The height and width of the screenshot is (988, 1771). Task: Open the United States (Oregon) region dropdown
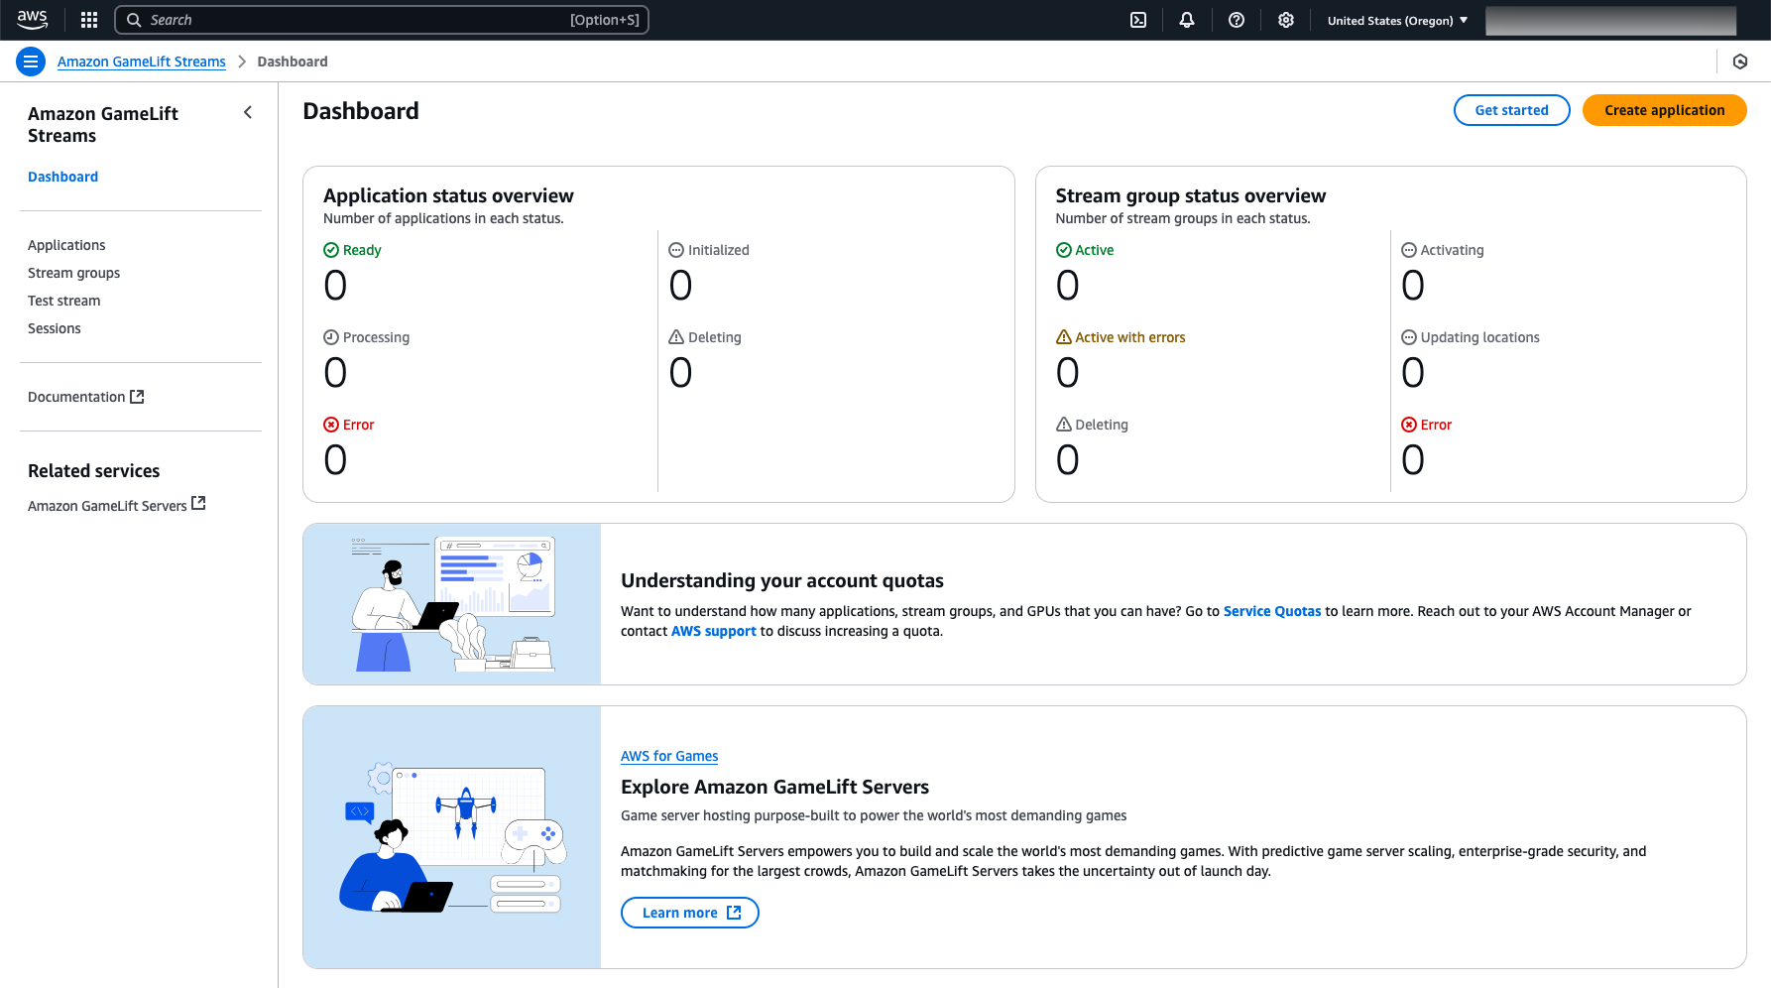(x=1397, y=20)
